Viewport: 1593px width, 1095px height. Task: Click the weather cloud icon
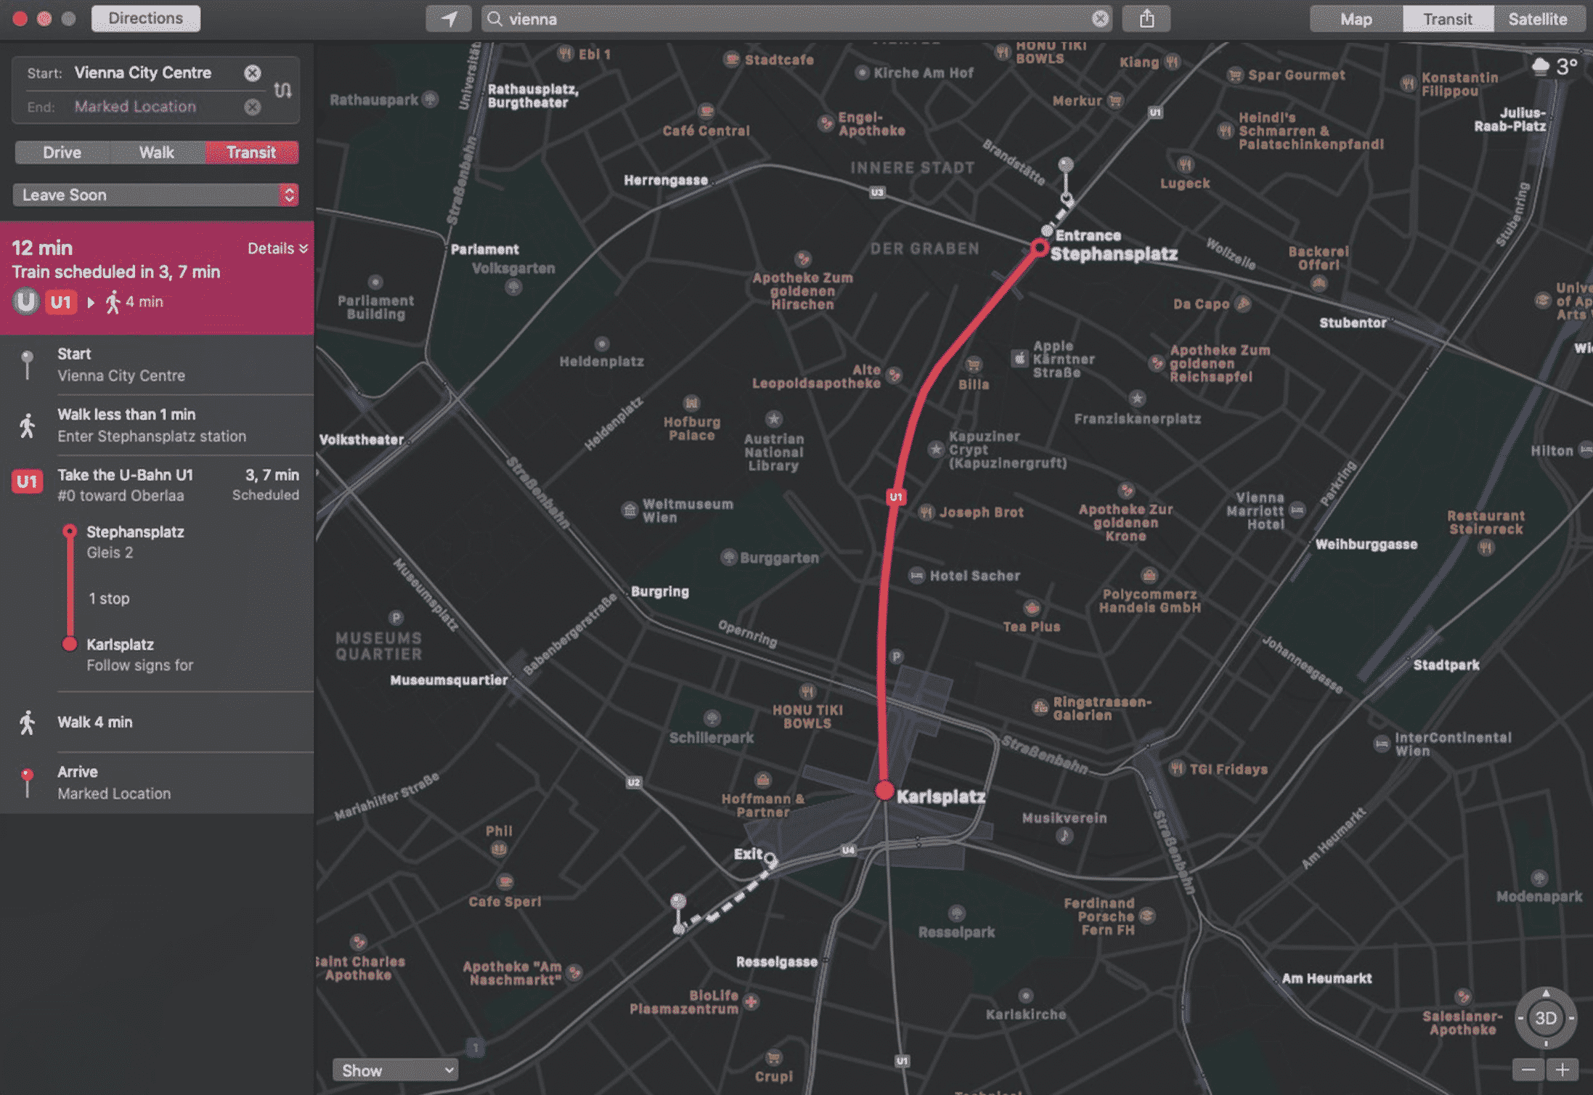[x=1540, y=67]
